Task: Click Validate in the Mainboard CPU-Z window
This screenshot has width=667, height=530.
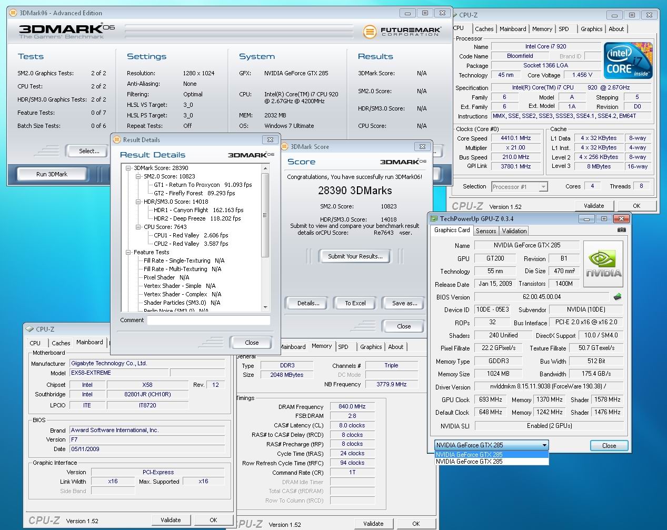Action: pyautogui.click(x=171, y=520)
